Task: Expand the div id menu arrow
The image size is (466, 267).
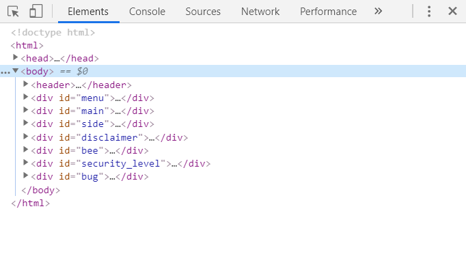Action: click(x=25, y=97)
